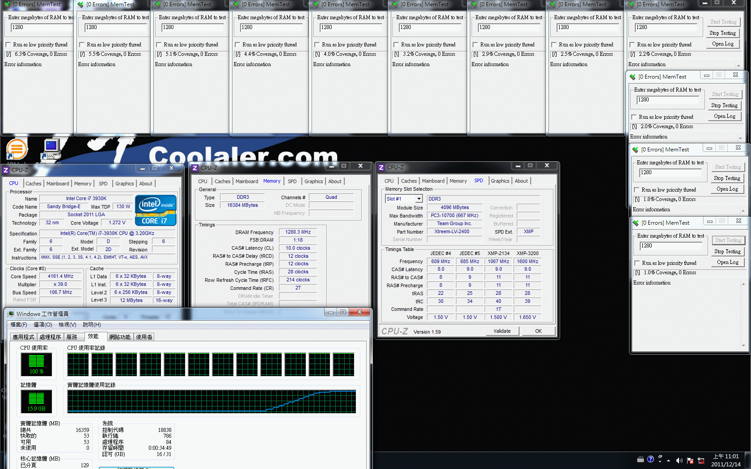Enable low priority thread in the 6.3% coverage MemTest
This screenshot has width=751, height=469.
pos(8,45)
